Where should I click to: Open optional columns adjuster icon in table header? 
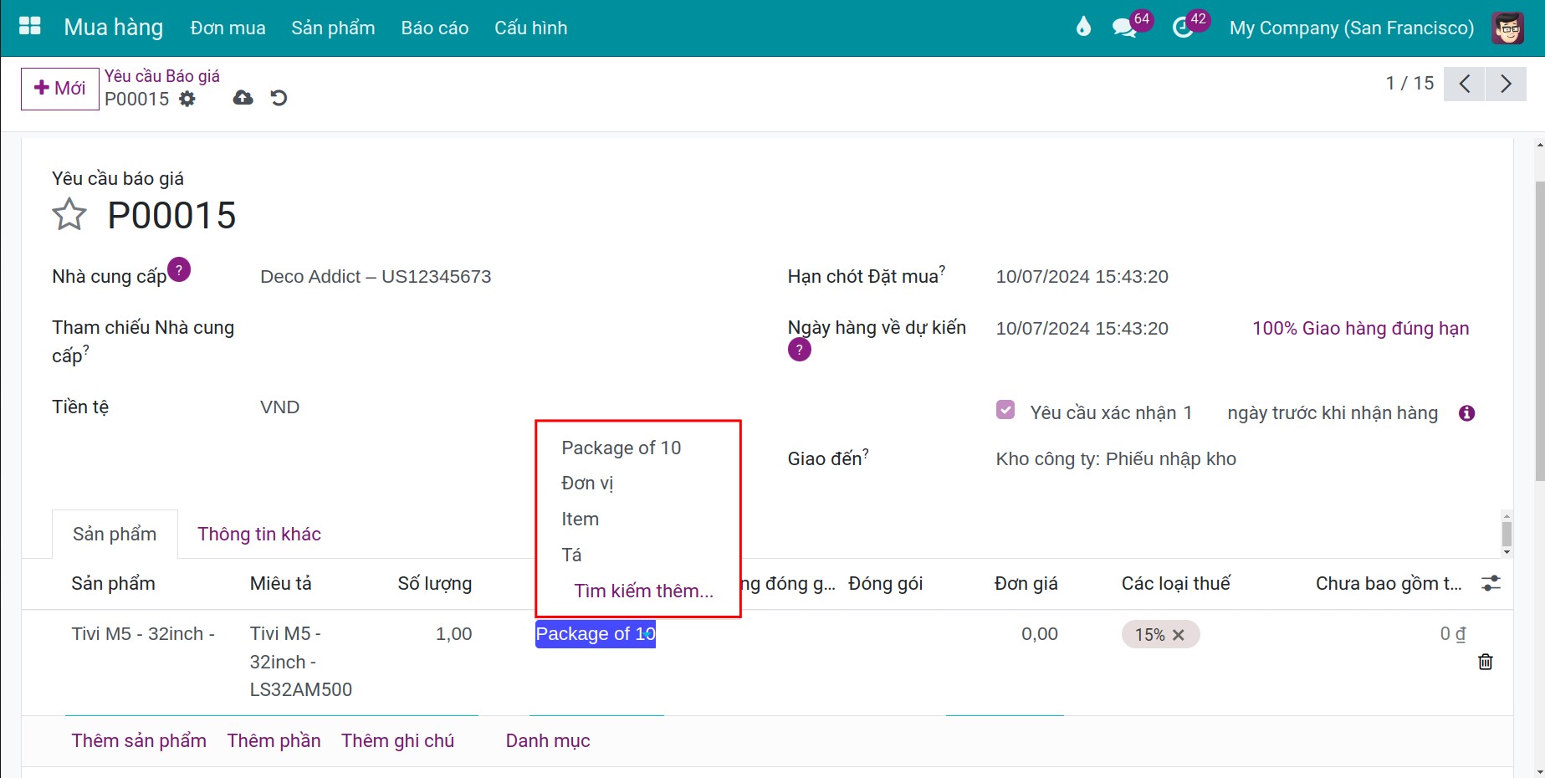click(x=1491, y=583)
